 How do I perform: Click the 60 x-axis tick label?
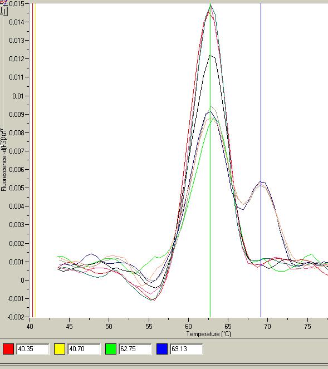tap(188, 326)
